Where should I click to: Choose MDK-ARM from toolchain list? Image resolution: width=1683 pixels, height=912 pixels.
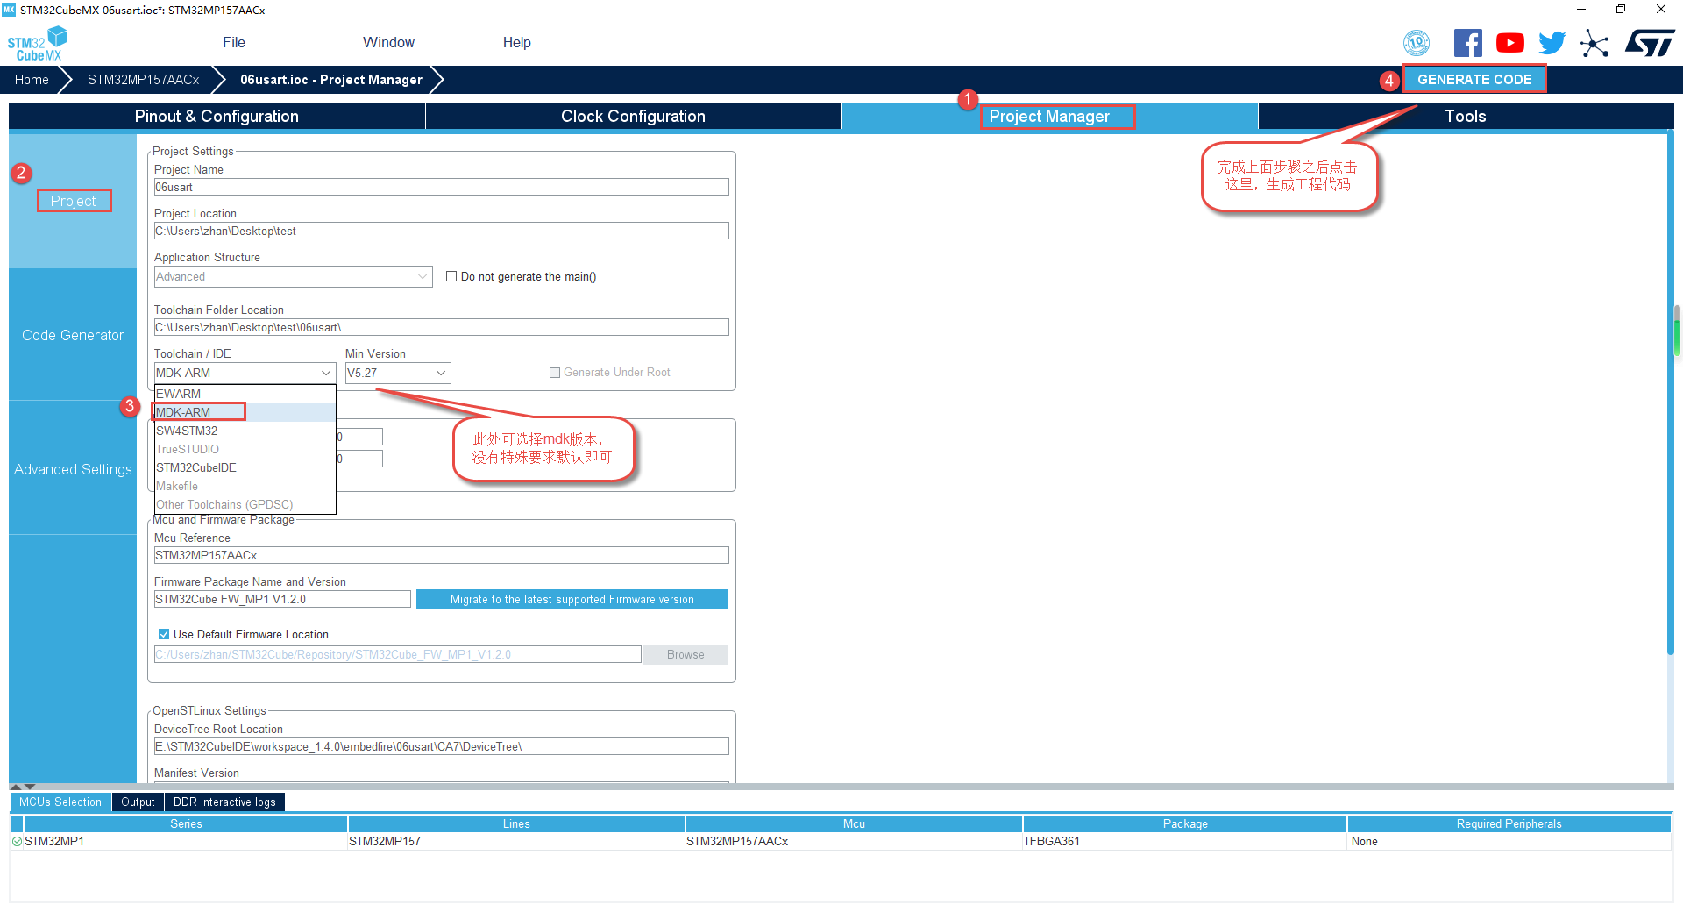click(x=245, y=412)
